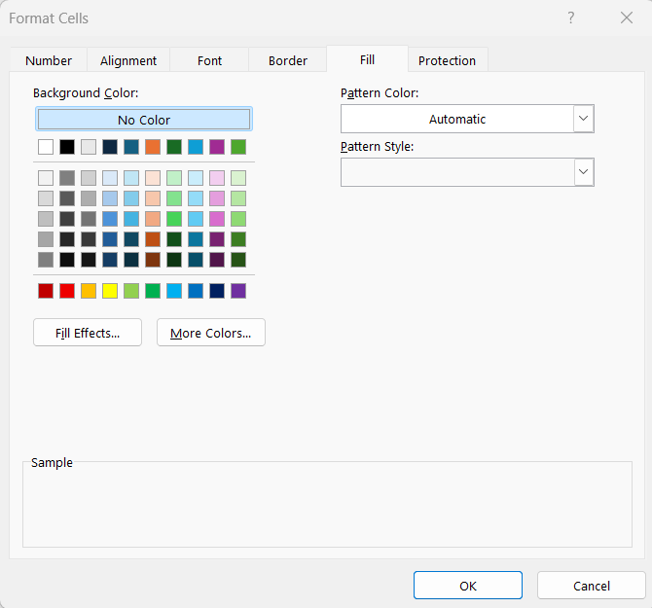Open the Pattern Color dropdown
Viewport: 652px width, 608px height.
583,119
